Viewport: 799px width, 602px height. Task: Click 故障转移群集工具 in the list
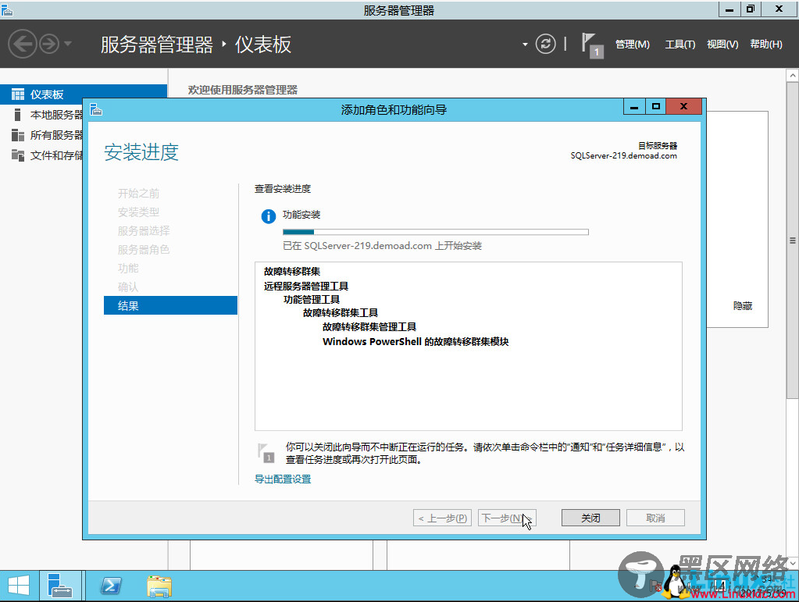pos(341,313)
